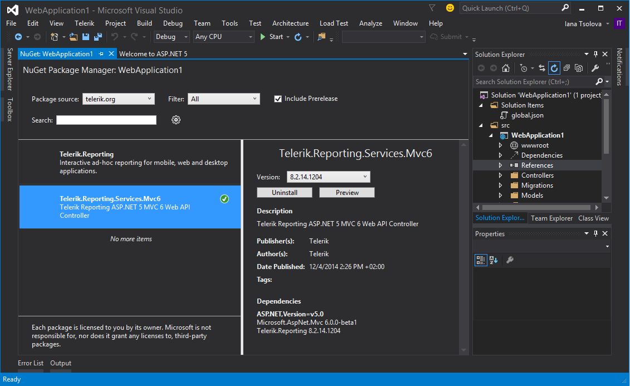Image resolution: width=630 pixels, height=386 pixels.
Task: Click the Preview button
Action: point(347,192)
